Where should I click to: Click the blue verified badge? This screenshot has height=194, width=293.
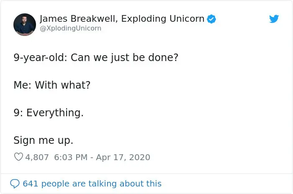click(x=212, y=19)
